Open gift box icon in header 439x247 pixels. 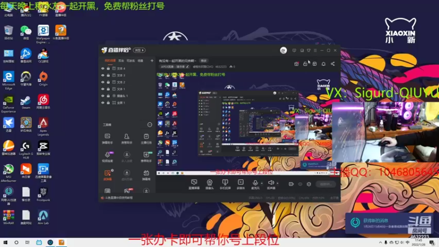296,64
